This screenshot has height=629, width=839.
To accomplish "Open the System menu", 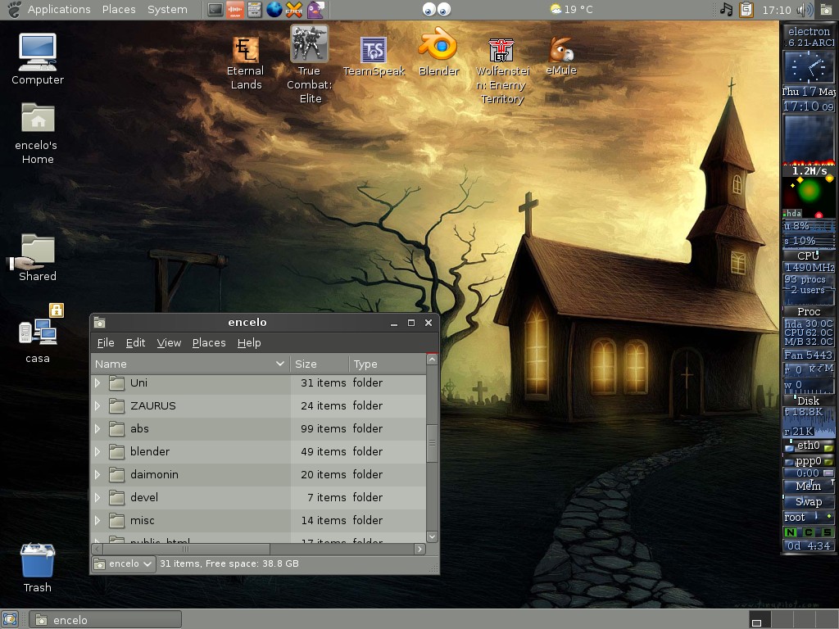I will click(x=167, y=9).
